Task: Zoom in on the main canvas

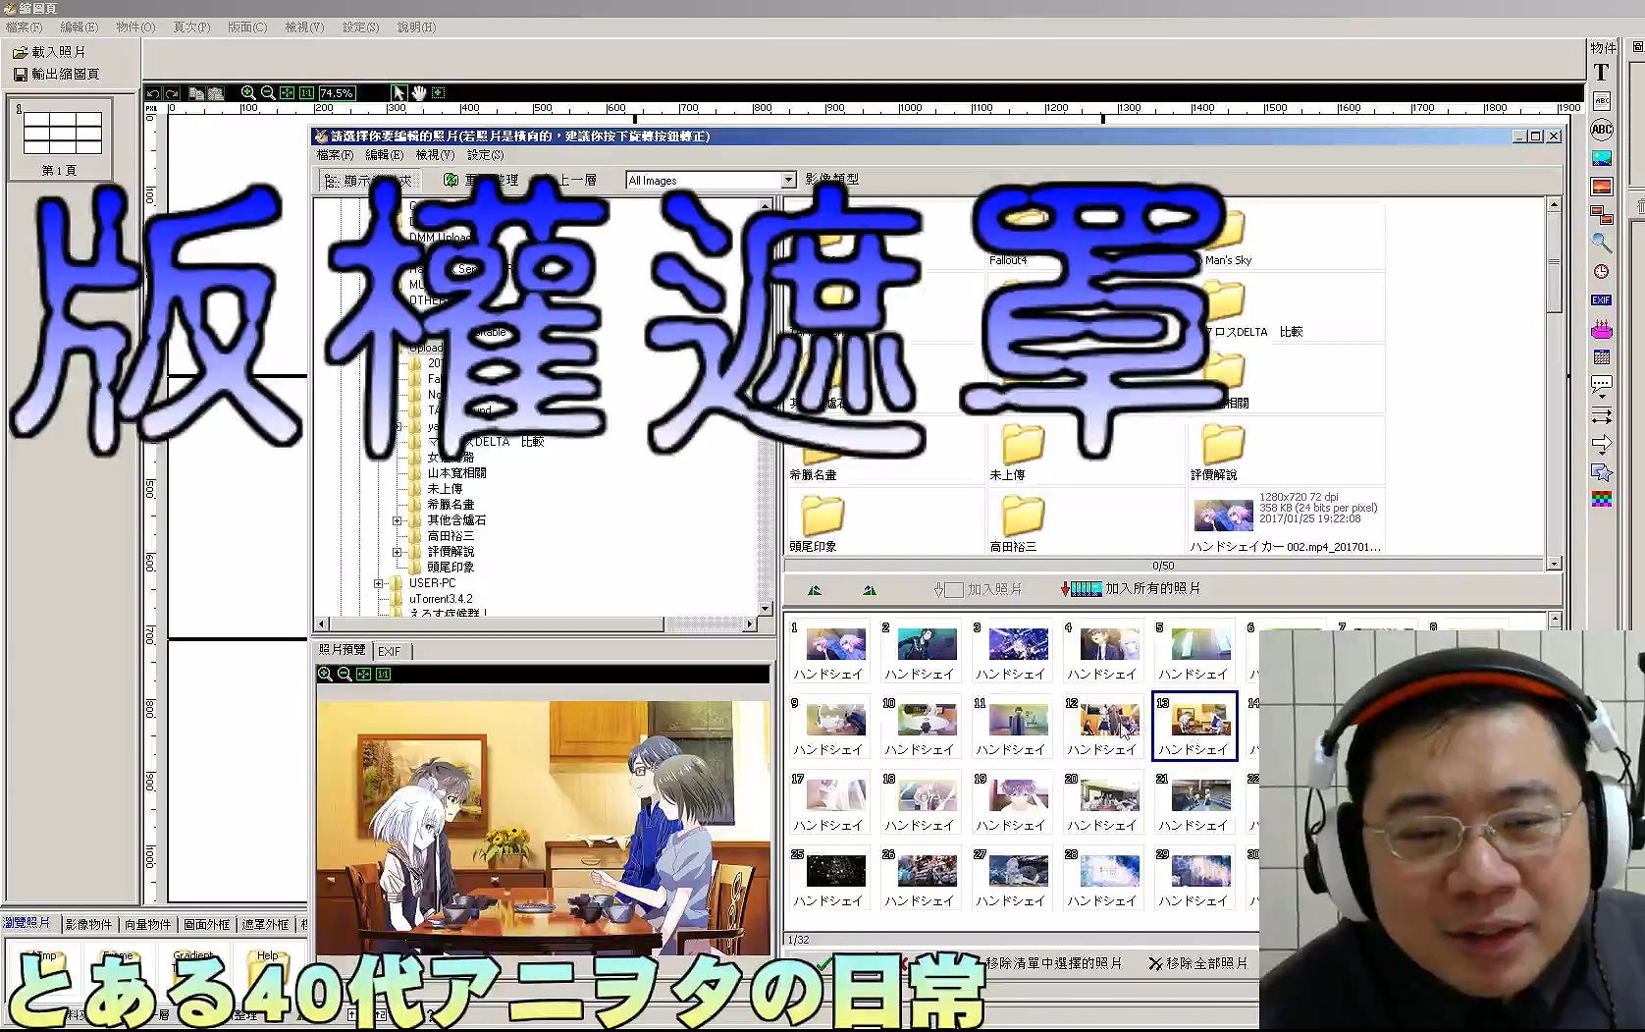Action: 247,93
